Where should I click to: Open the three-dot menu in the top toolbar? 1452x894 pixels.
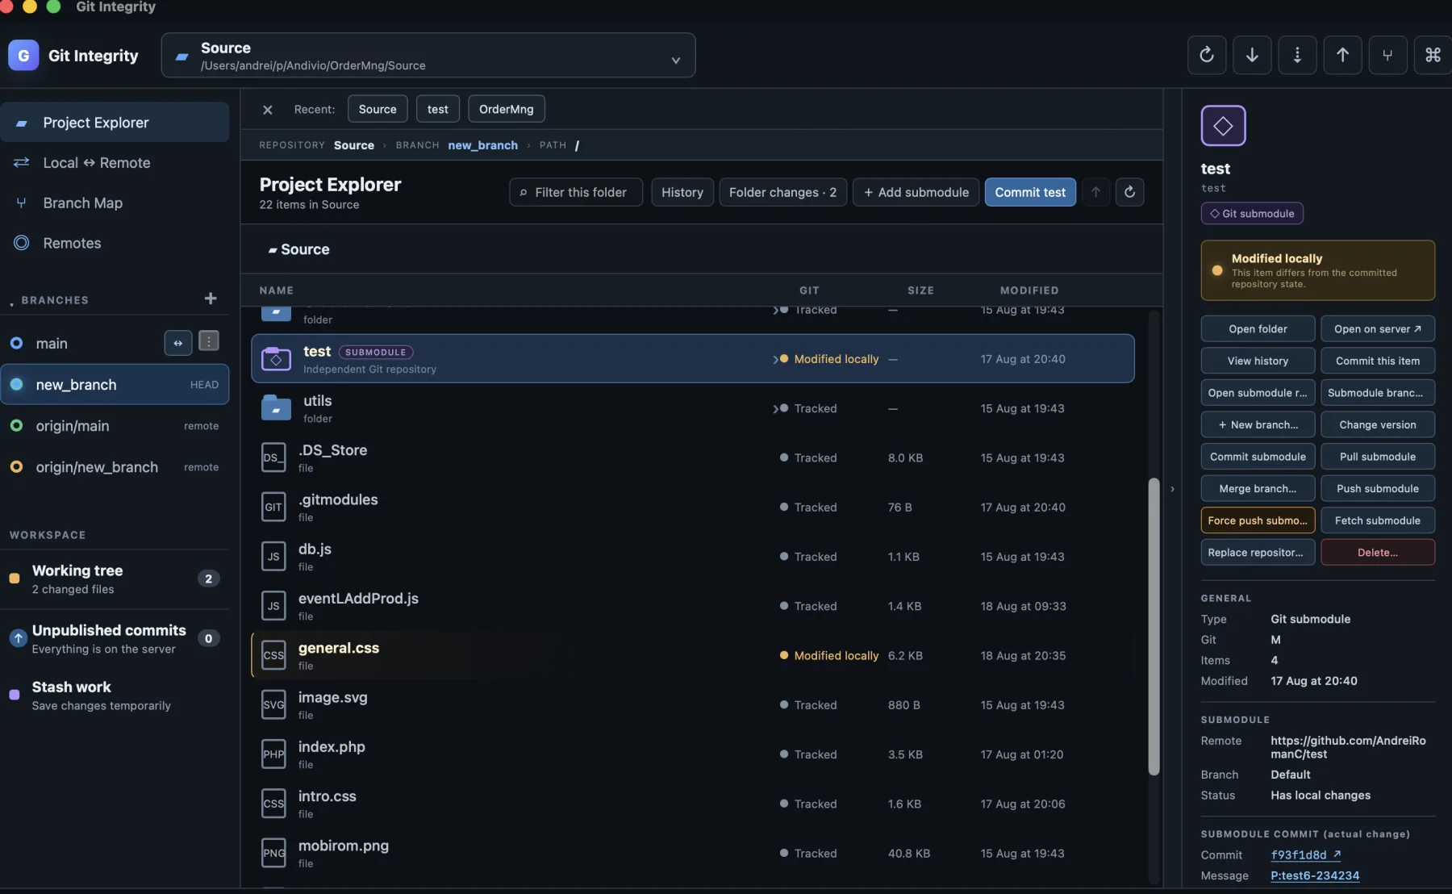pyautogui.click(x=1297, y=55)
